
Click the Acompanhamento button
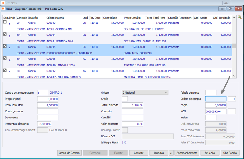(187, 153)
